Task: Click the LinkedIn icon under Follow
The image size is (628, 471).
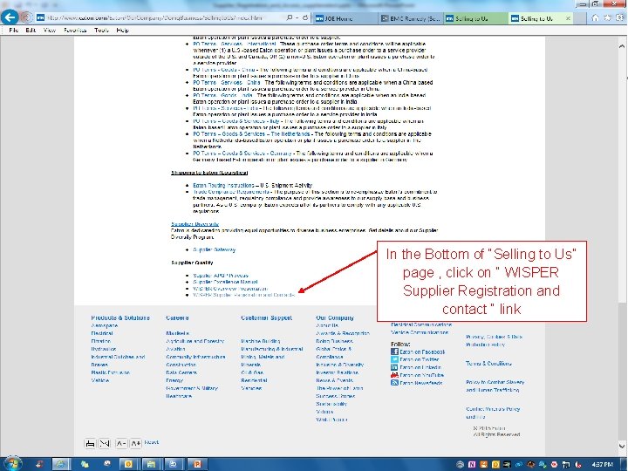Action: 394,367
